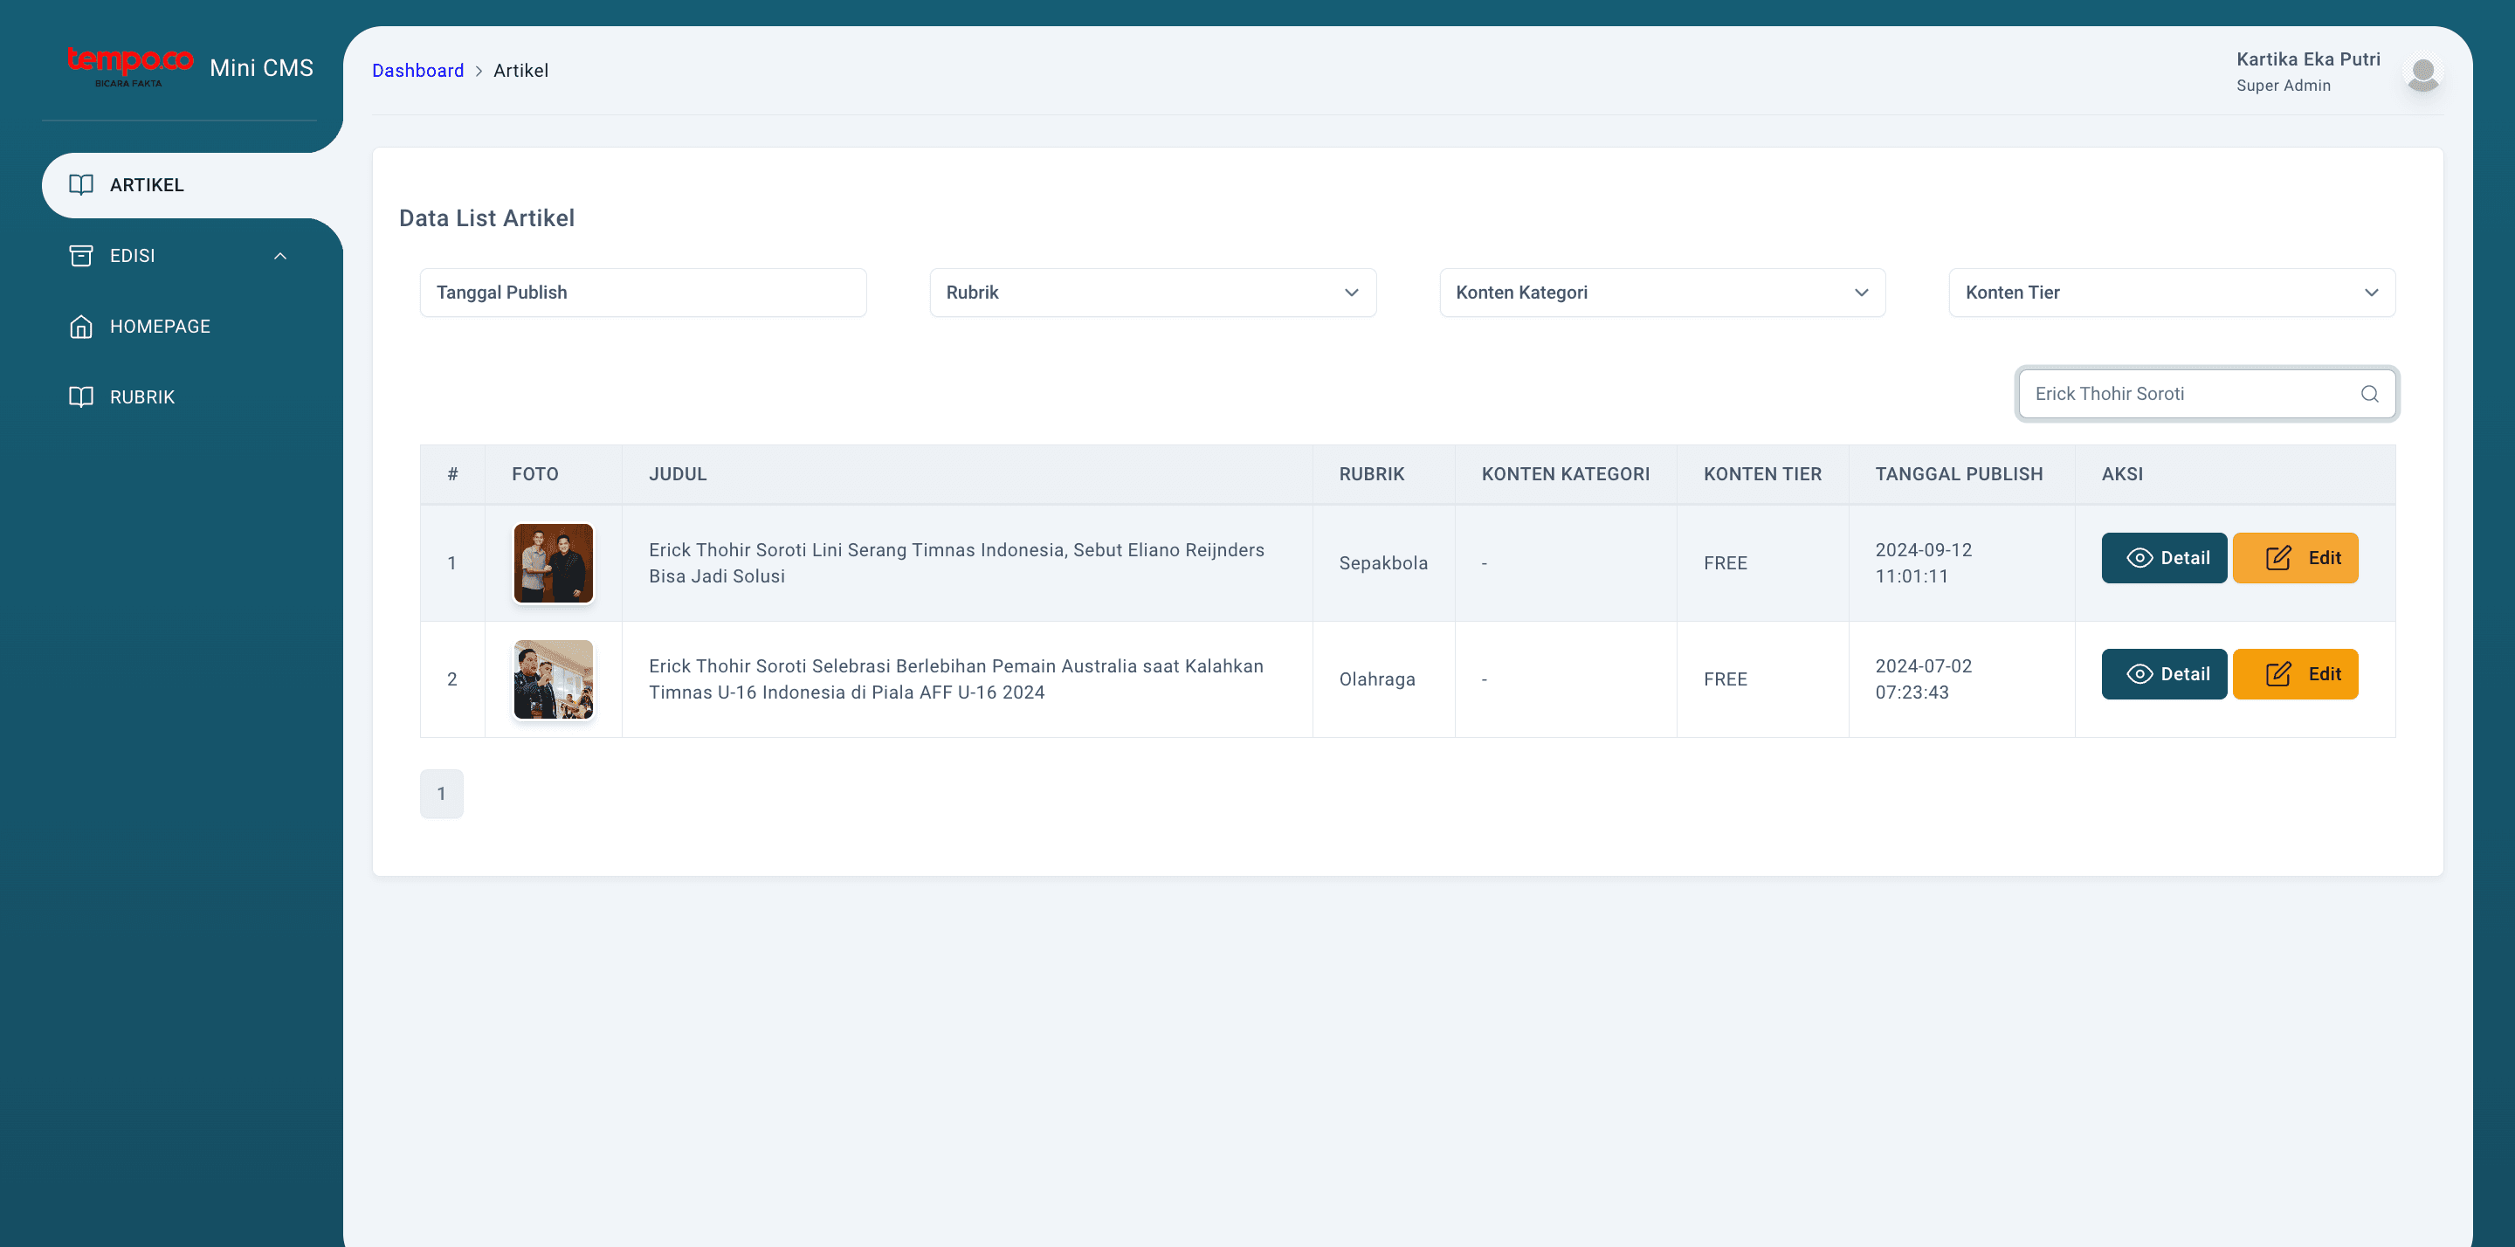The image size is (2515, 1247).
Task: Click the KONTEN KATEGORI column header
Action: (1565, 473)
